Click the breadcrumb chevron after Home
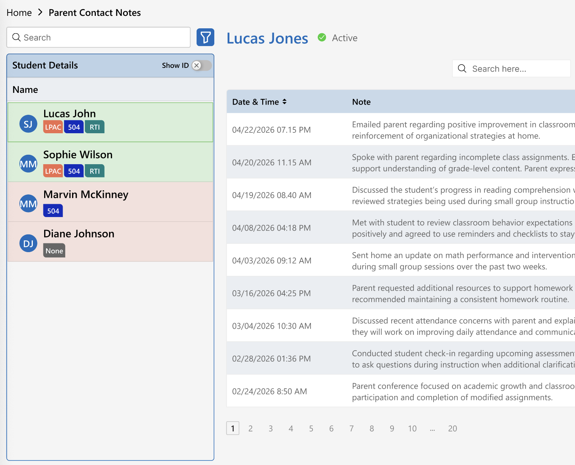 tap(40, 12)
